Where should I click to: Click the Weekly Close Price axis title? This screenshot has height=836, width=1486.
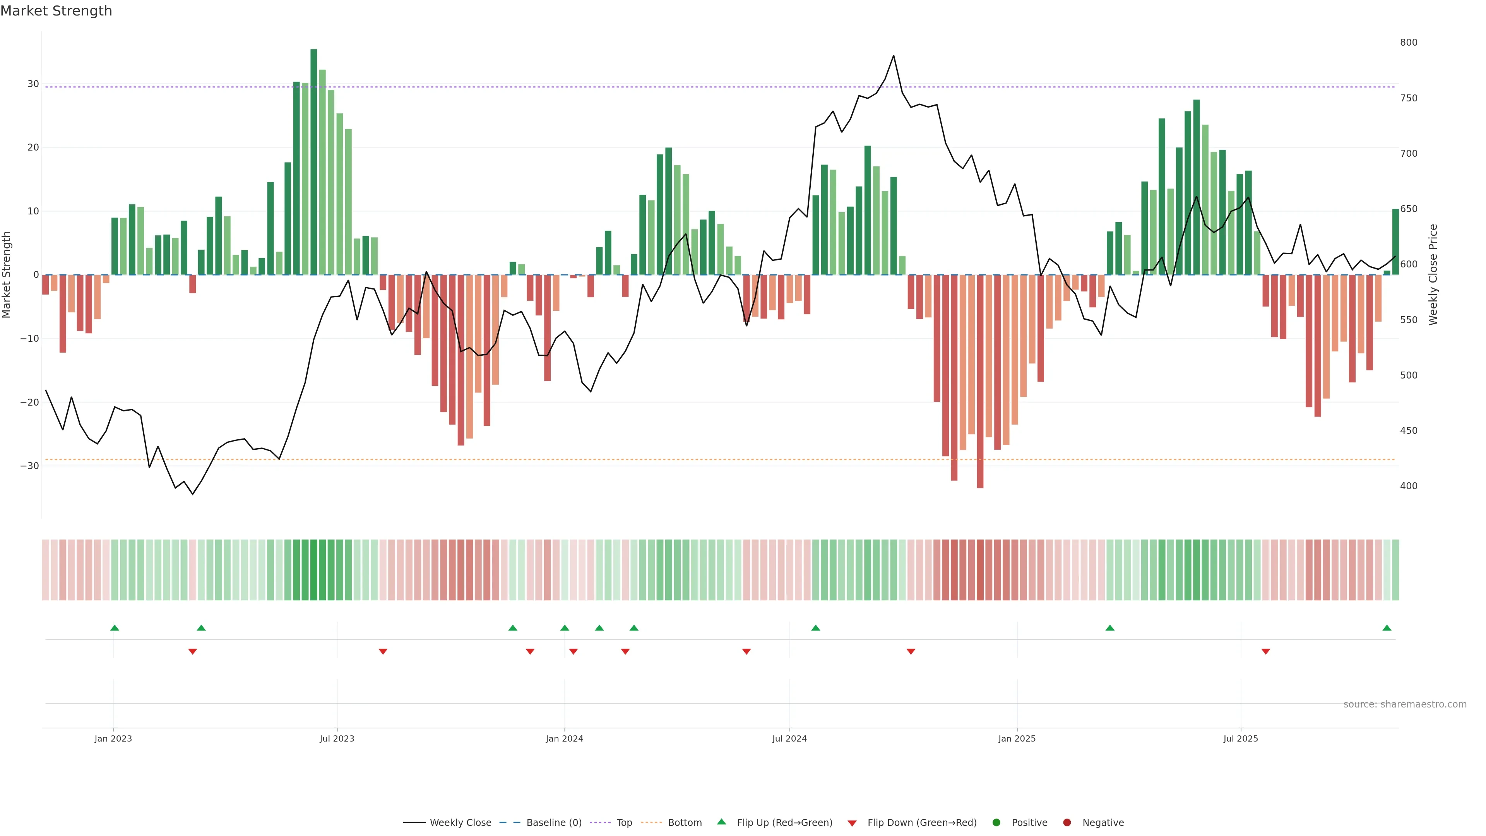point(1433,275)
